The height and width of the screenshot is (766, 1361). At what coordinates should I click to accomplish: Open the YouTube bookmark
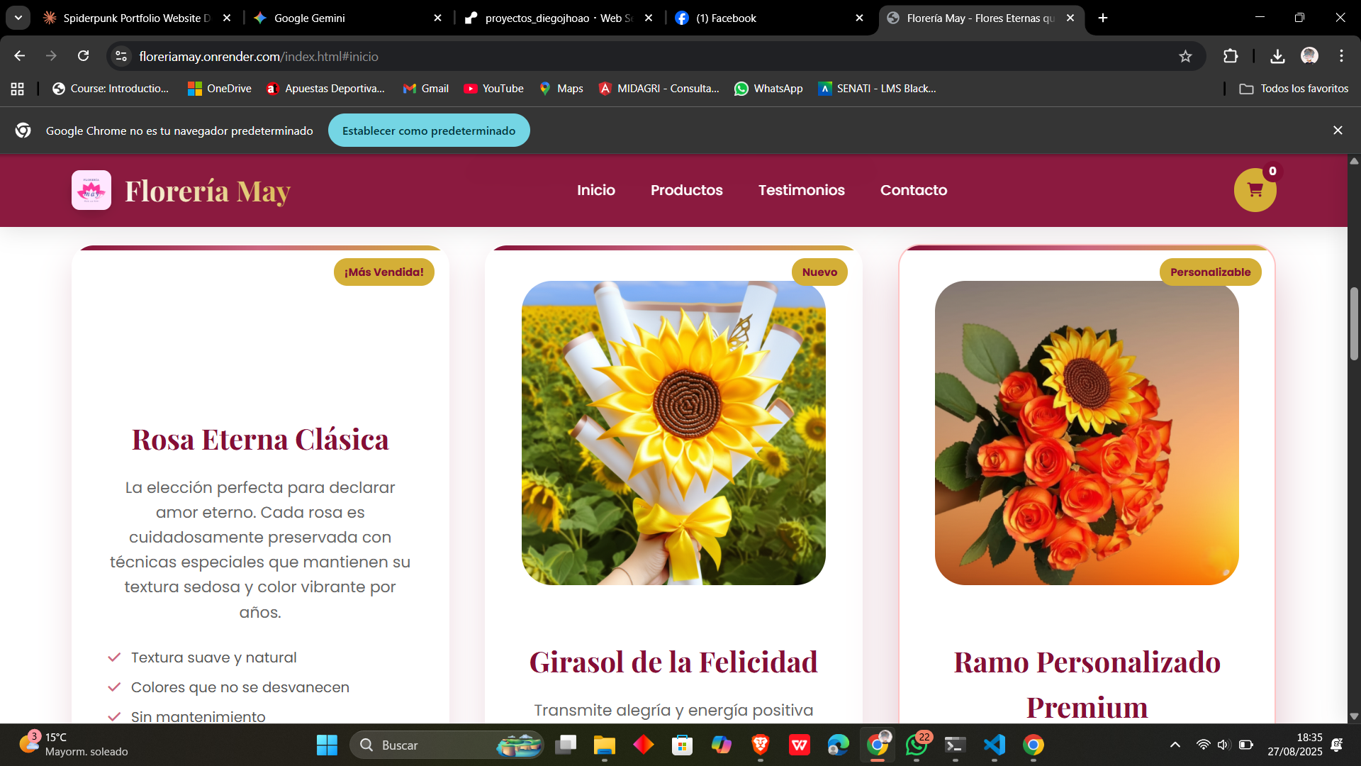pos(493,89)
